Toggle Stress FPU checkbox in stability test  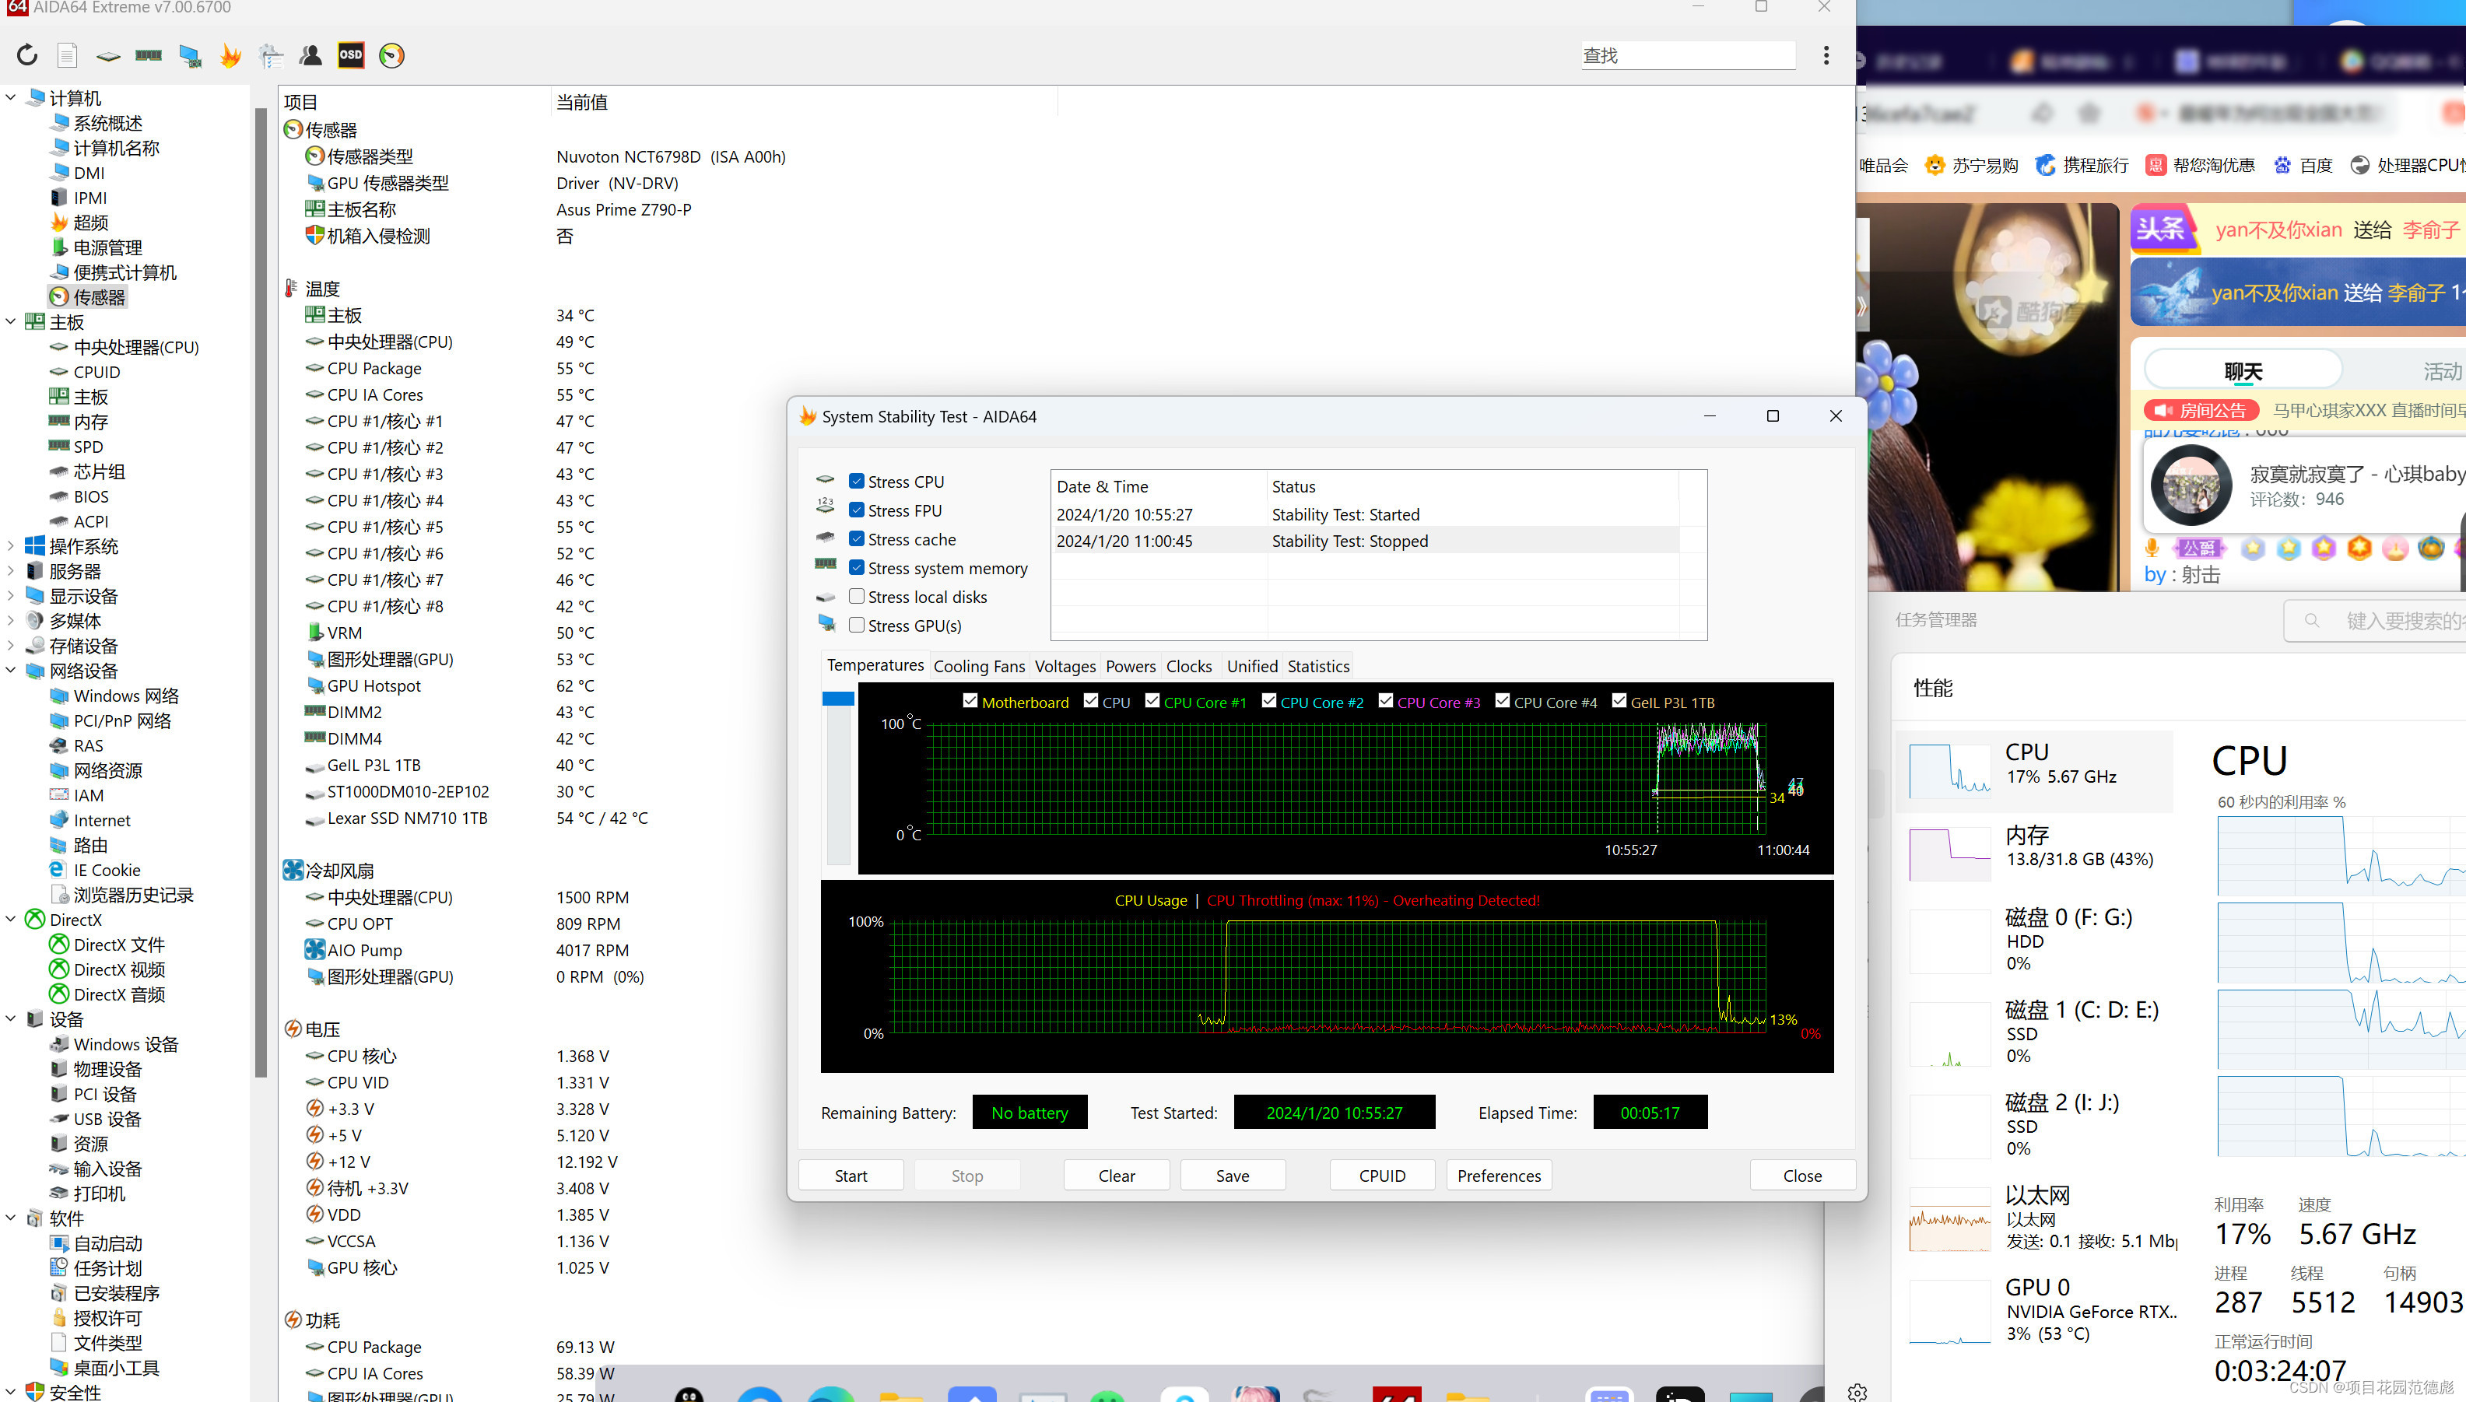point(857,510)
